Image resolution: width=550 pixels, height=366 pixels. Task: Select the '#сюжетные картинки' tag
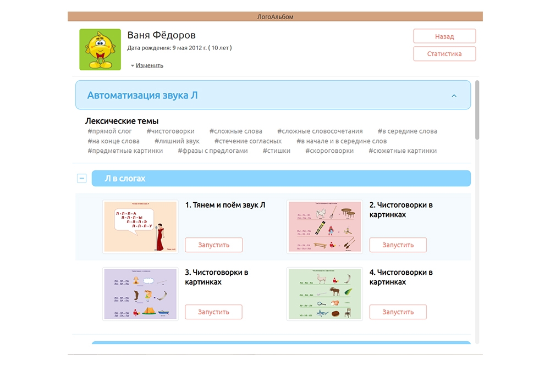click(403, 151)
